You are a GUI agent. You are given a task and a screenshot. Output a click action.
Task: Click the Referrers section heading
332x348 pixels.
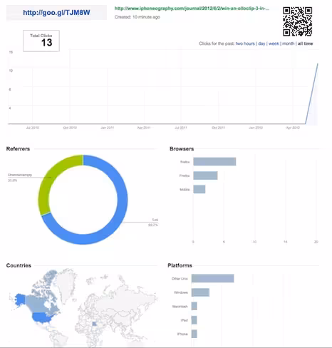[x=18, y=149]
